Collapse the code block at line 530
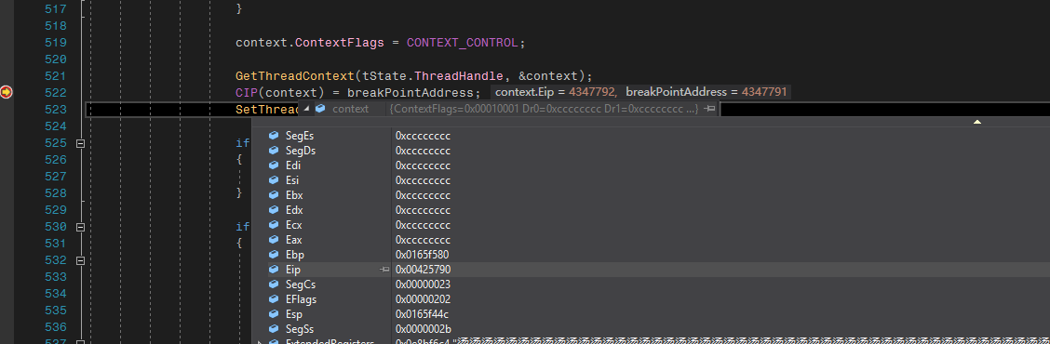The height and width of the screenshot is (344, 1050). [x=80, y=227]
